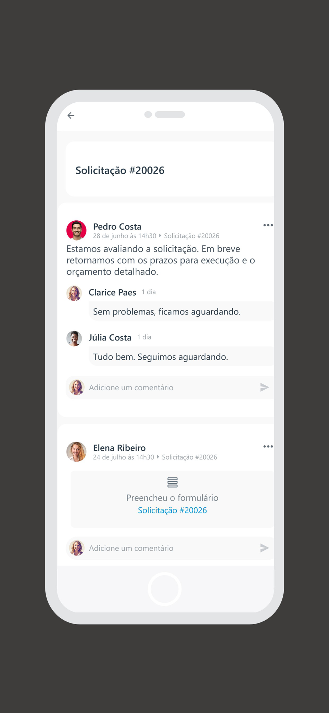Click the Clarice Paes commenter name
Screen dimensions: 329x713
[x=112, y=292]
